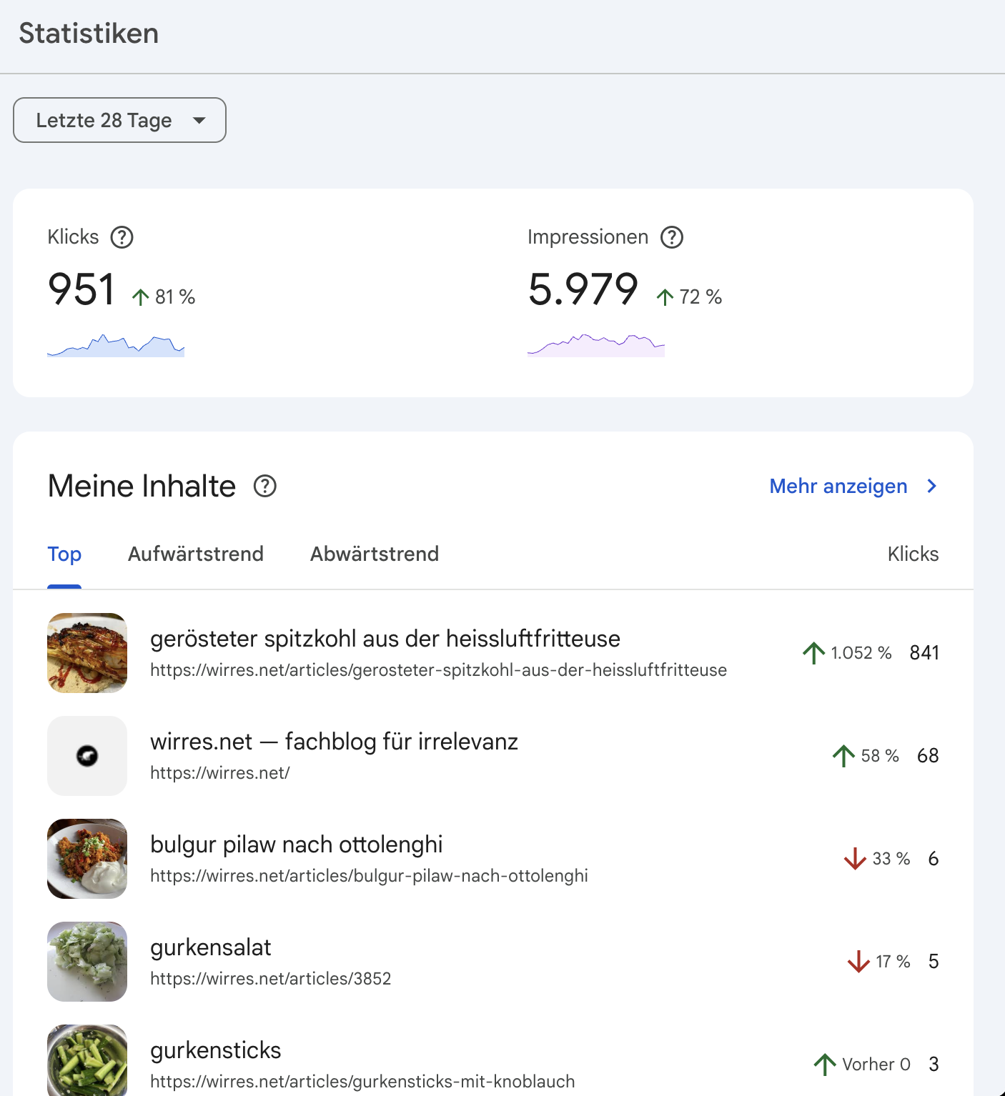
Task: Open the bulgur pilaw nach ottolenghi entry
Action: click(x=296, y=845)
